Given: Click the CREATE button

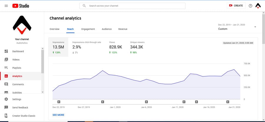Looking at the screenshot, I should [x=236, y=6].
